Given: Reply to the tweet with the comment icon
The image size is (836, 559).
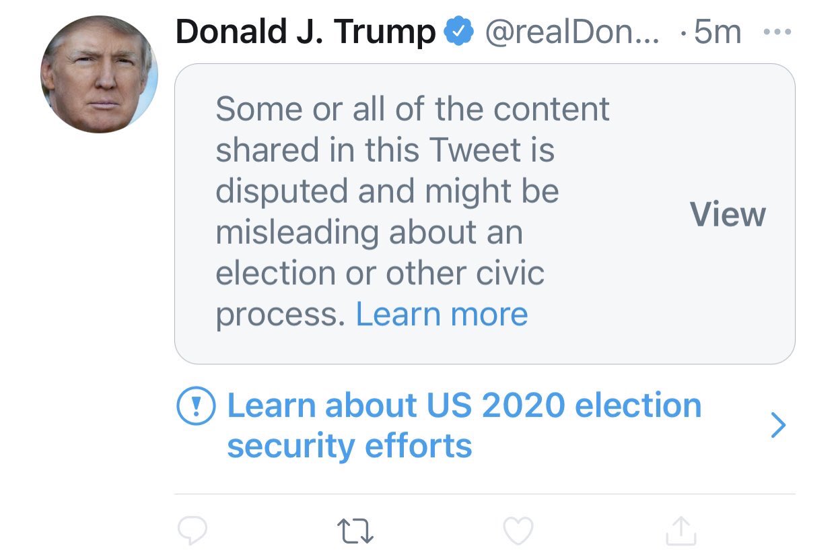Looking at the screenshot, I should pyautogui.click(x=193, y=531).
